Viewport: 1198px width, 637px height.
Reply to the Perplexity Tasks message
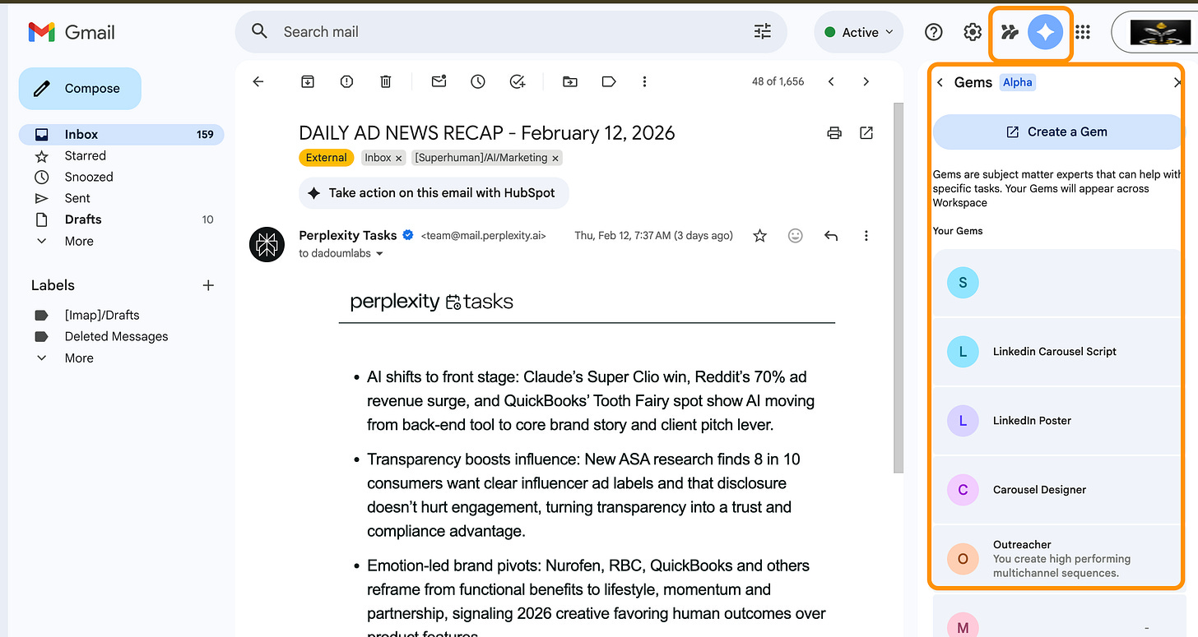tap(831, 236)
